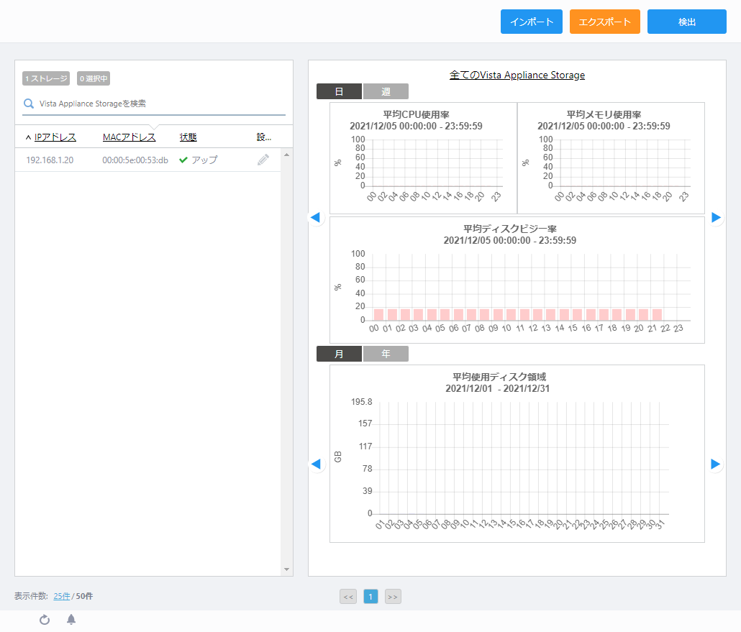Click the storage list scrollbar down arrow
Image resolution: width=741 pixels, height=632 pixels.
click(x=287, y=569)
